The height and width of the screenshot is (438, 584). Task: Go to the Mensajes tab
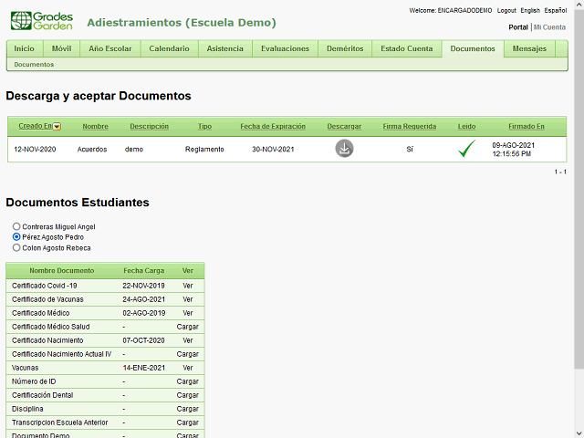pos(529,48)
